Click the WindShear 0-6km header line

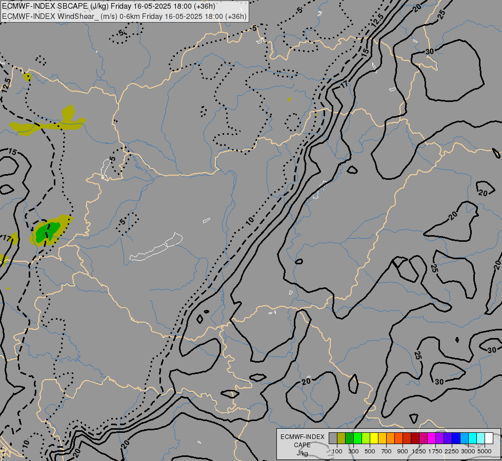[x=124, y=16]
